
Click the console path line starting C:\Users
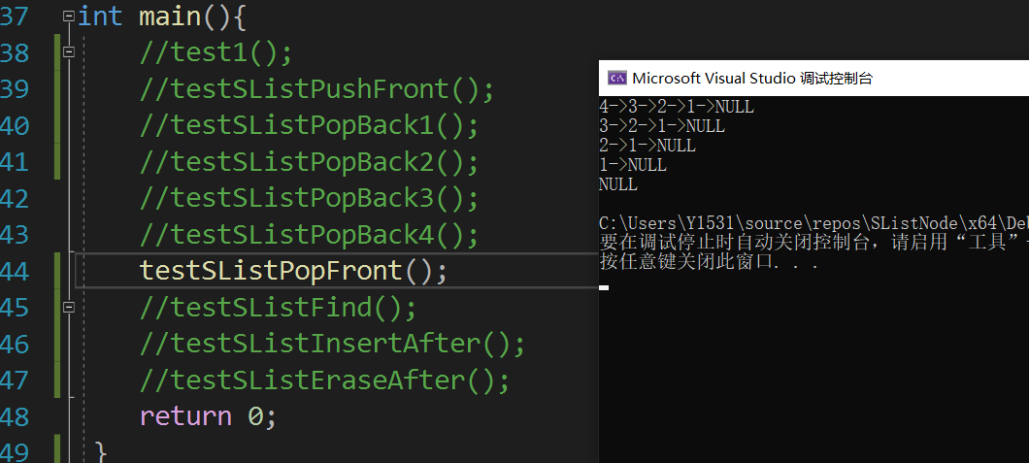[813, 223]
